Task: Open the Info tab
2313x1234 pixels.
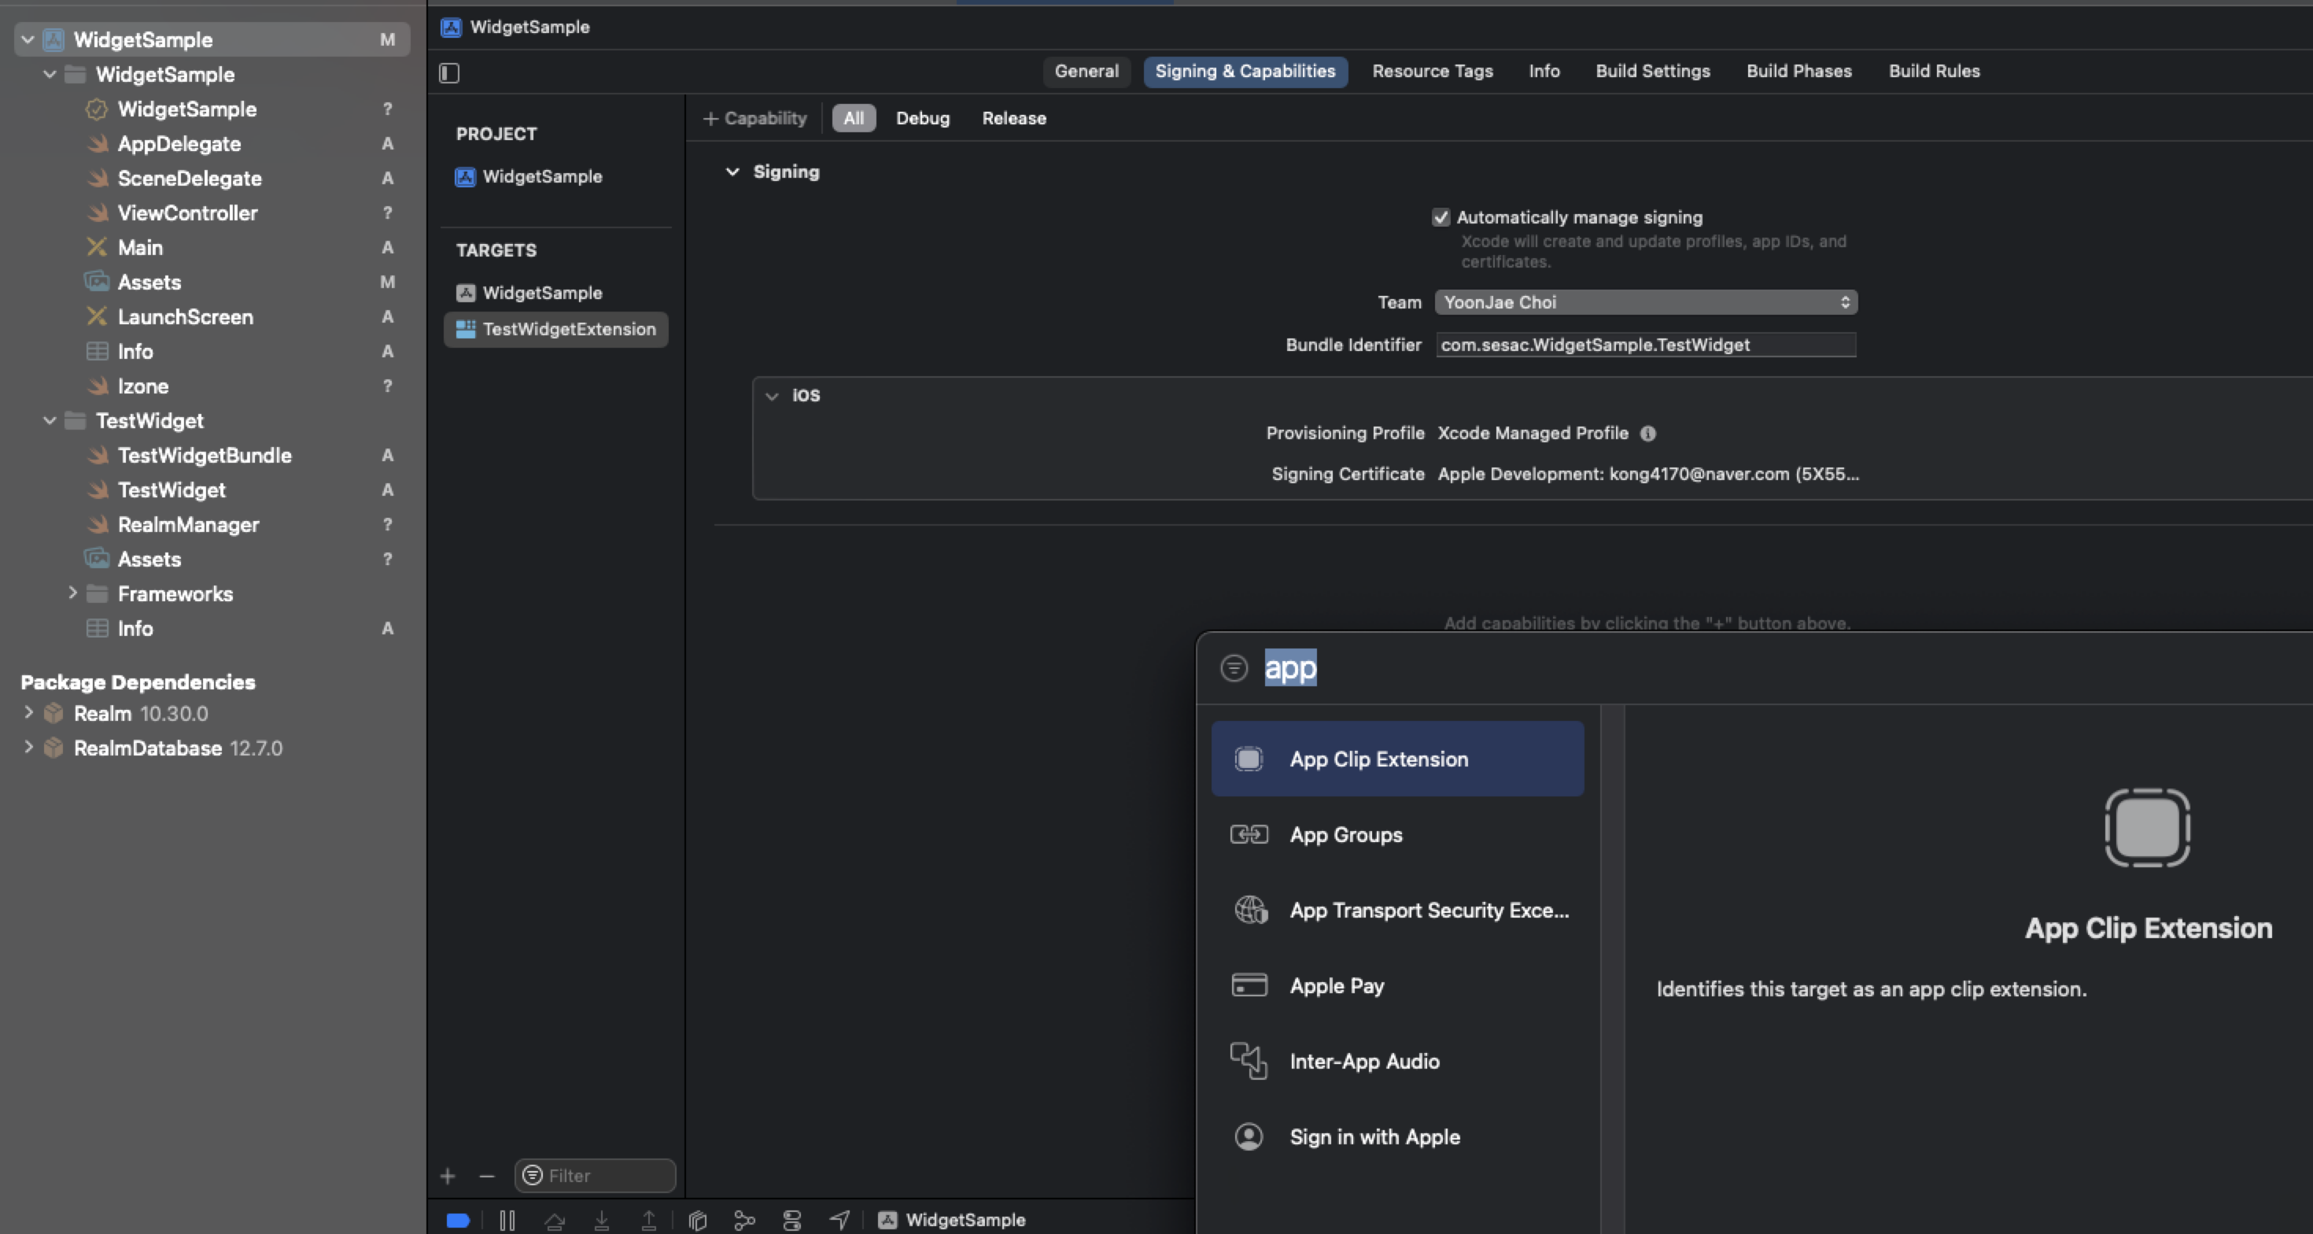Action: (1544, 71)
